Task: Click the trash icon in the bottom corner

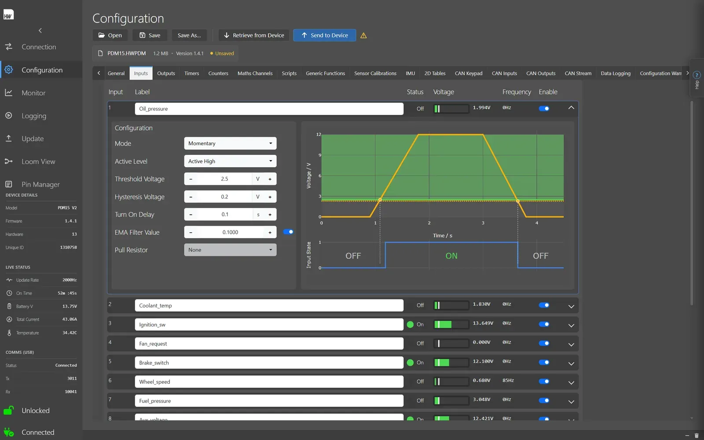Action: pos(697,435)
